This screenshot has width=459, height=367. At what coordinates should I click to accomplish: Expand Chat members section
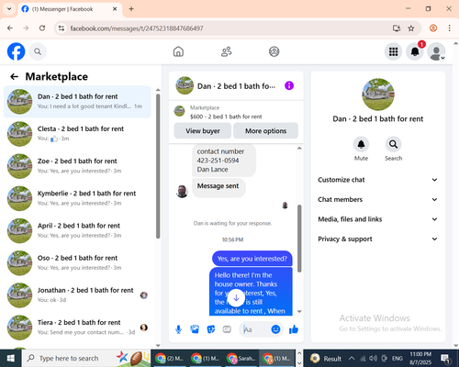point(377,199)
